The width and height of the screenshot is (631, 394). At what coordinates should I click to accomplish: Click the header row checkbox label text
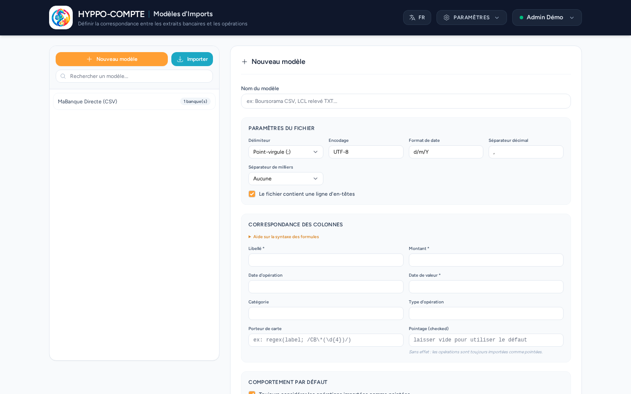tap(307, 194)
